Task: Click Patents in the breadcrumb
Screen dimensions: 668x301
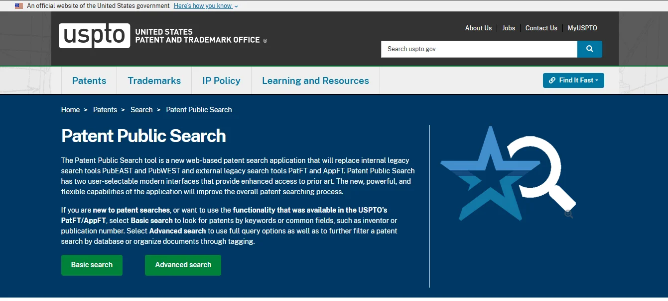Action: [x=105, y=110]
